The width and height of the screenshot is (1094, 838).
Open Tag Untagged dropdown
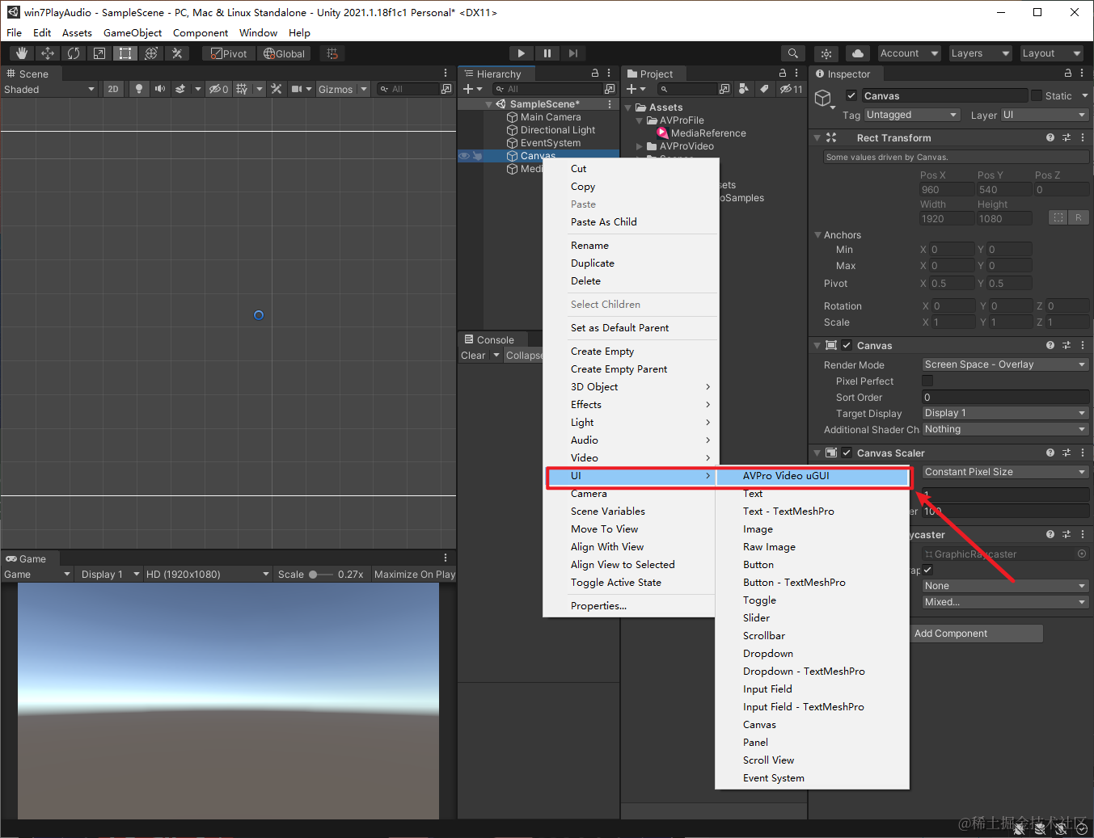(x=912, y=115)
